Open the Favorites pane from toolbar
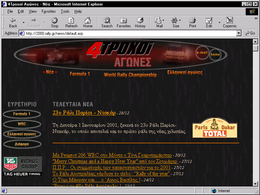The height and width of the screenshot is (195, 260). 124,22
